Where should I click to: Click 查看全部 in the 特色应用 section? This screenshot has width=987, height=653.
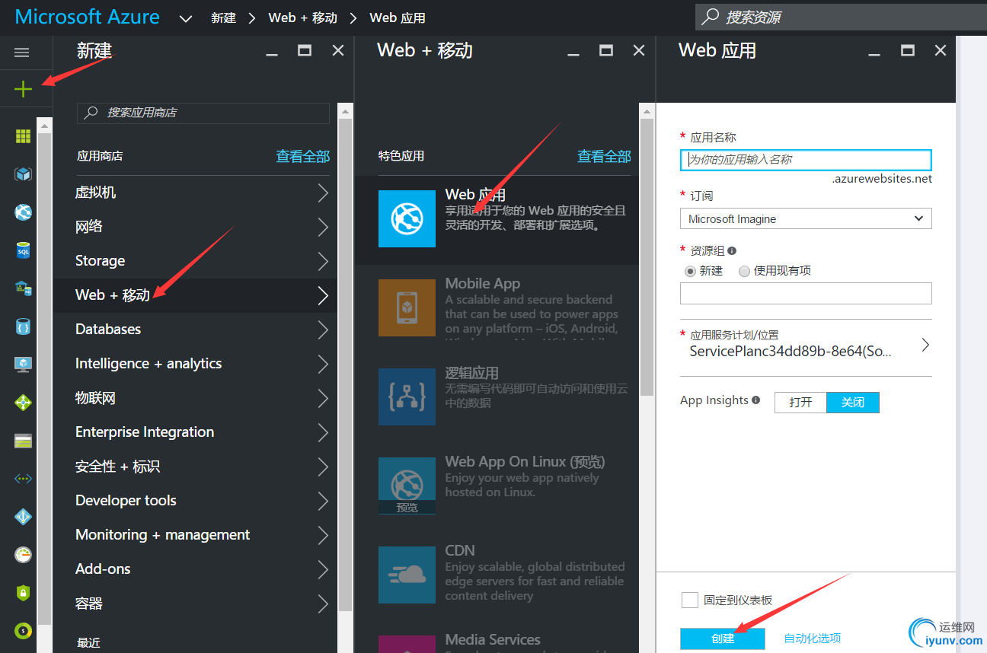pyautogui.click(x=604, y=156)
